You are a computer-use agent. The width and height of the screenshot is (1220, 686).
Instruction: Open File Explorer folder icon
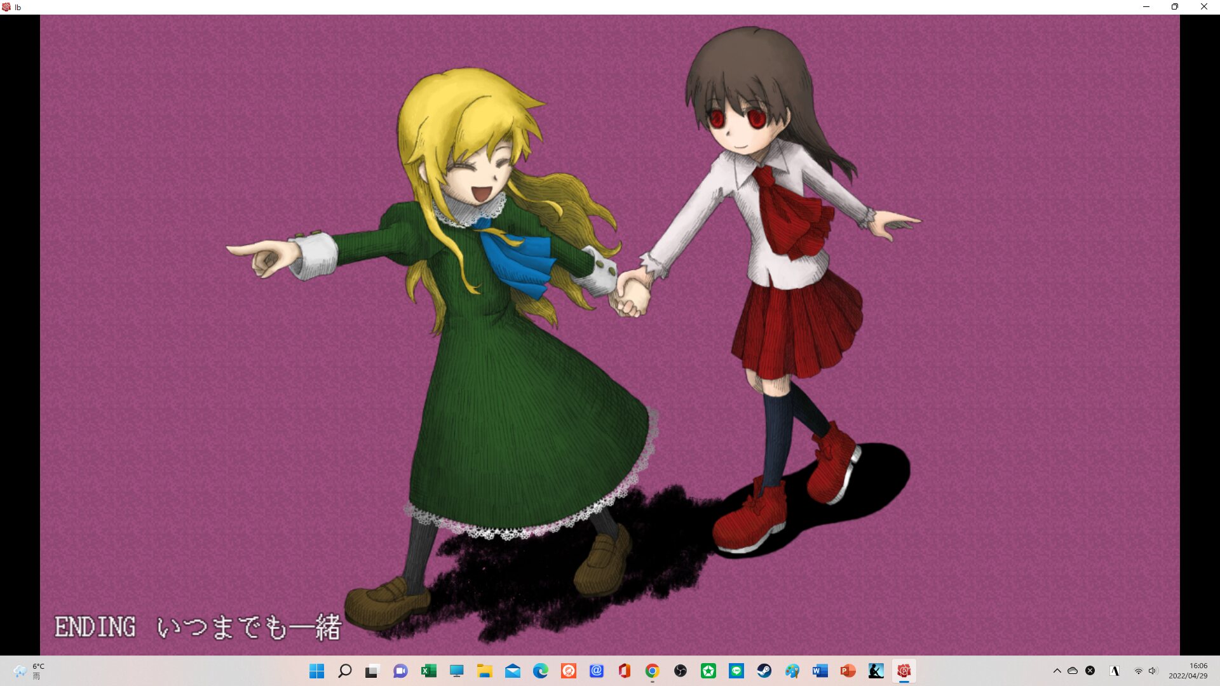[x=484, y=671]
